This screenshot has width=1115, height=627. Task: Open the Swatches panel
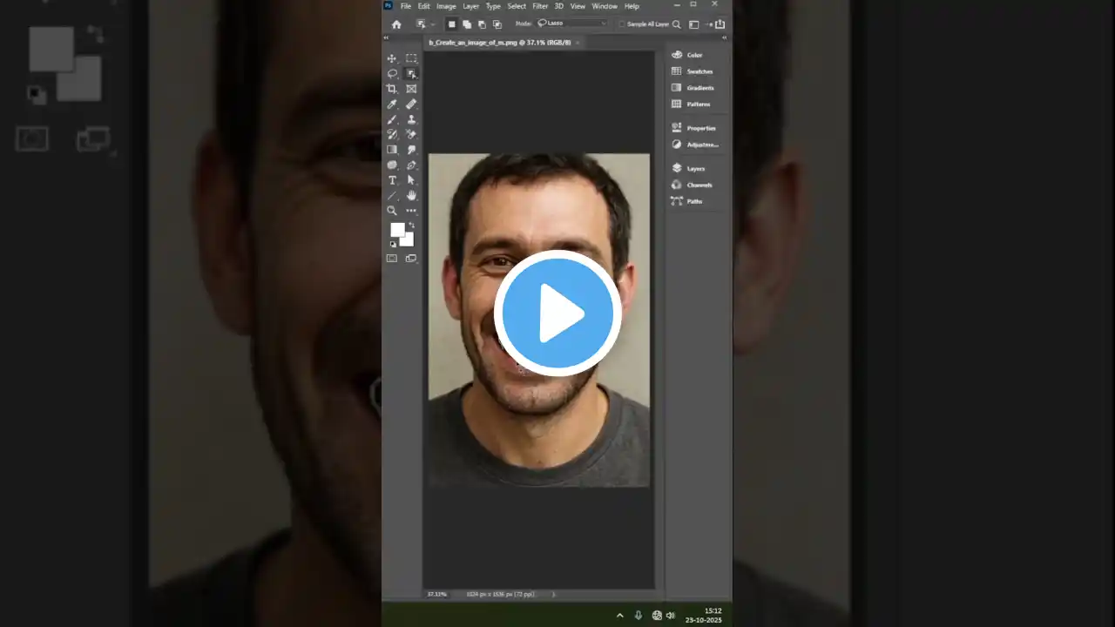(x=693, y=71)
